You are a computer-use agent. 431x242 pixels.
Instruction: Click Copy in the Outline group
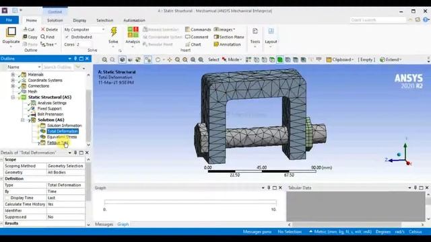30,37
